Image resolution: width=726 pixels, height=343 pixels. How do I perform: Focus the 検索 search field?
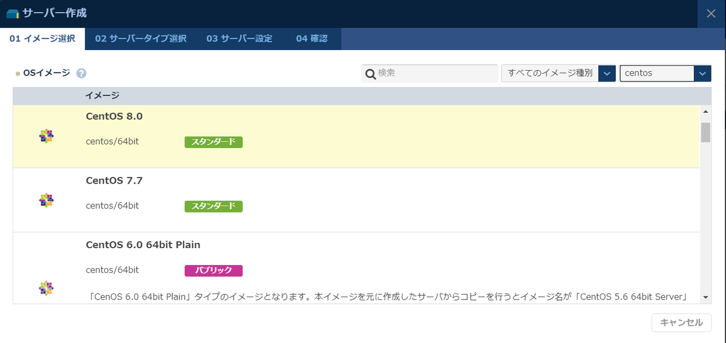point(430,73)
